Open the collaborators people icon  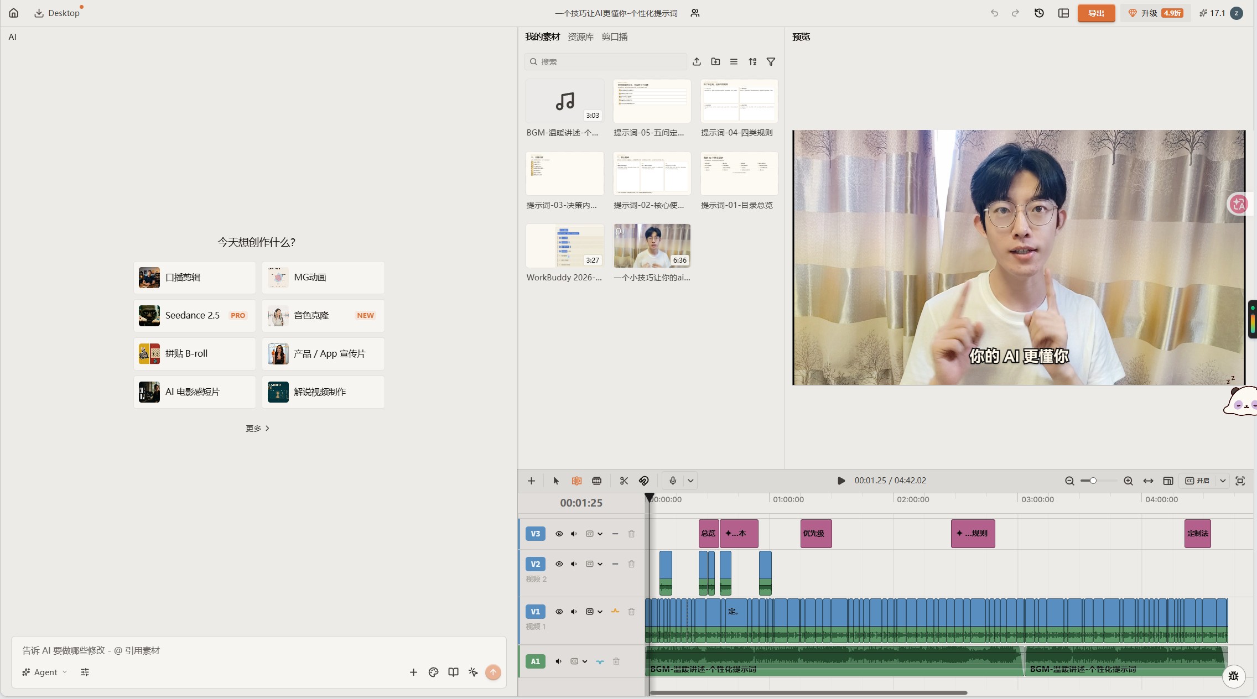[695, 13]
